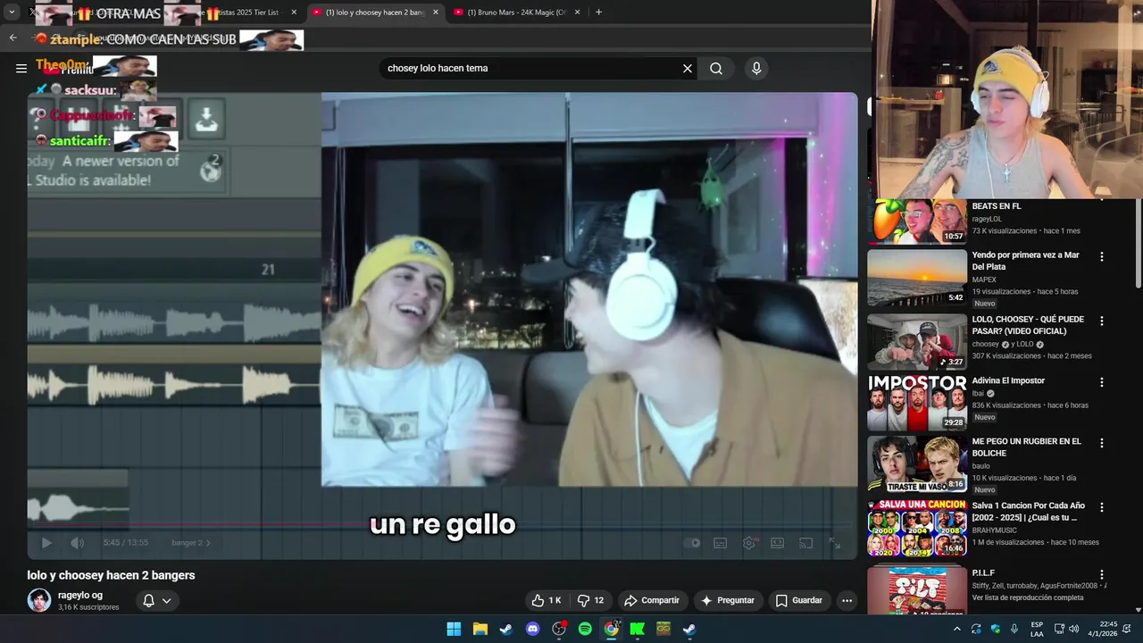The image size is (1143, 643).
Task: Close the '2025 Tier List' browser tab
Action: coord(294,13)
